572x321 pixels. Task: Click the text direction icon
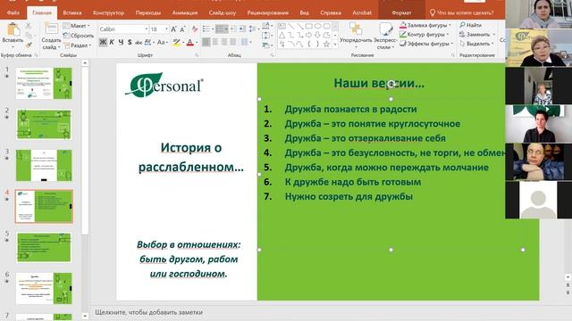coord(266,26)
